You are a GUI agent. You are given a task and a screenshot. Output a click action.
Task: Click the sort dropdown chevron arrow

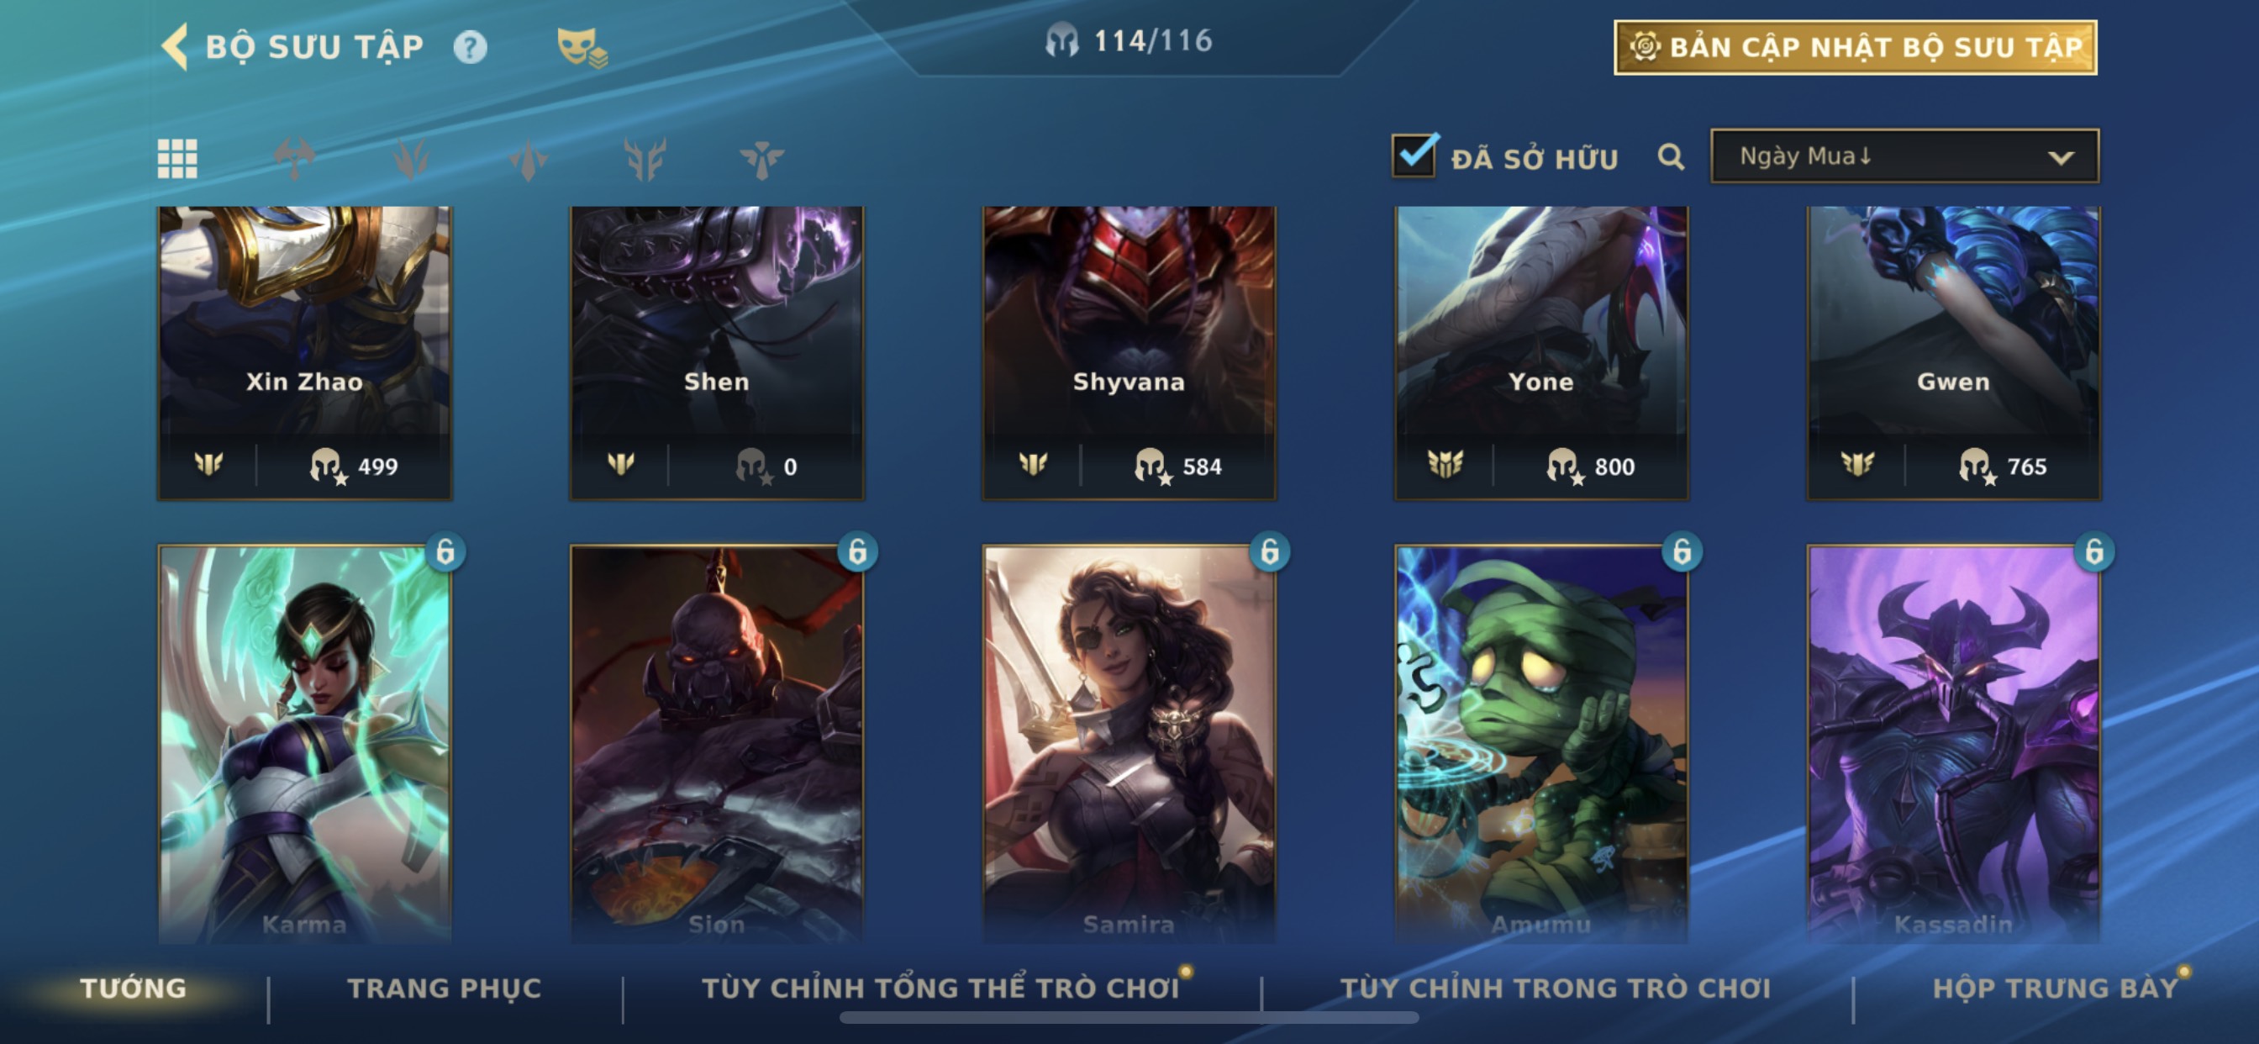[2061, 158]
